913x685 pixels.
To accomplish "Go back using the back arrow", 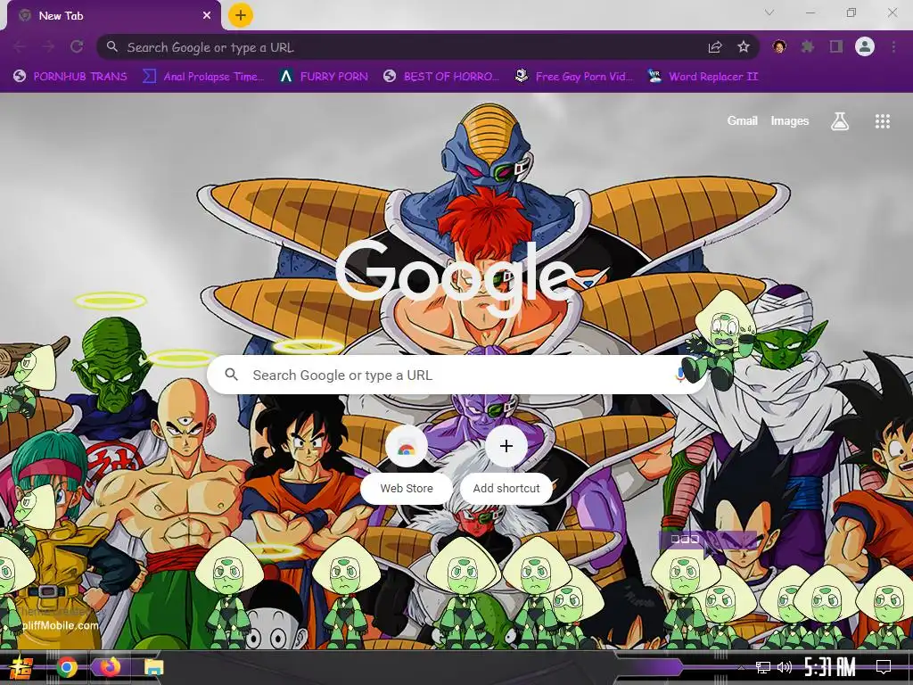I will [20, 47].
